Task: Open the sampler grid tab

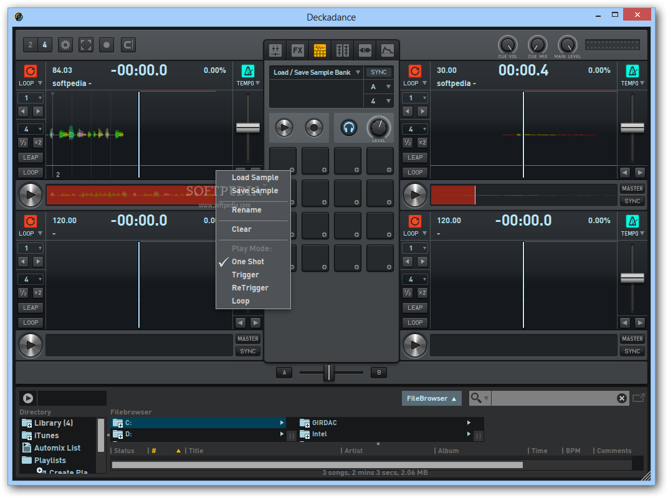Action: pyautogui.click(x=320, y=50)
